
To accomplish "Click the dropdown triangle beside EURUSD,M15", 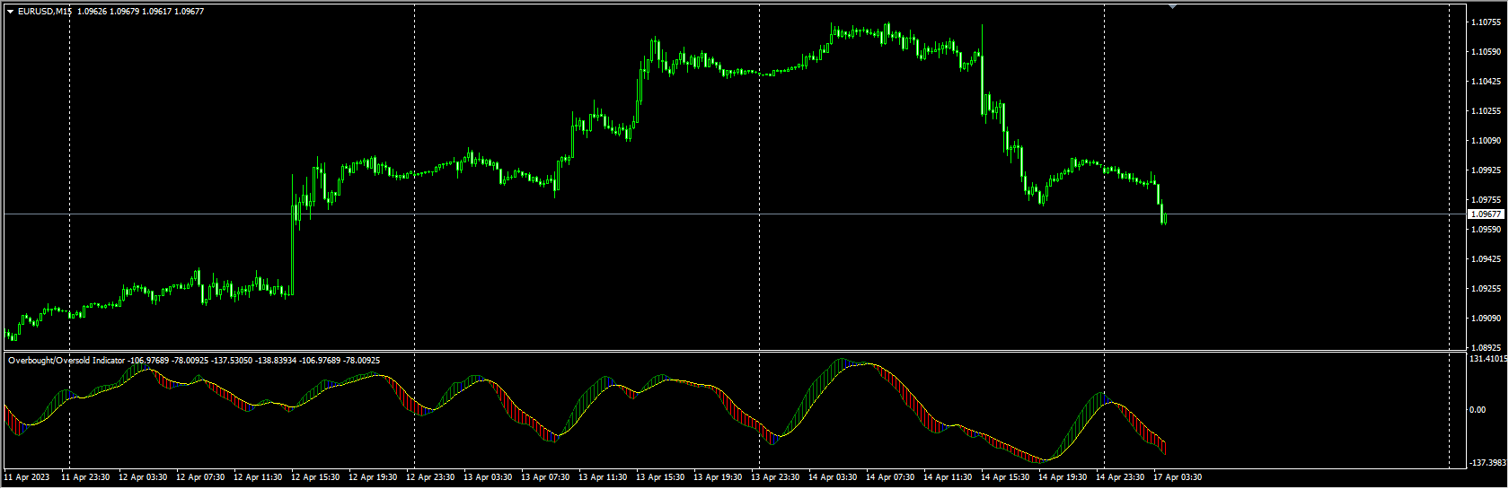I will tap(10, 12).
